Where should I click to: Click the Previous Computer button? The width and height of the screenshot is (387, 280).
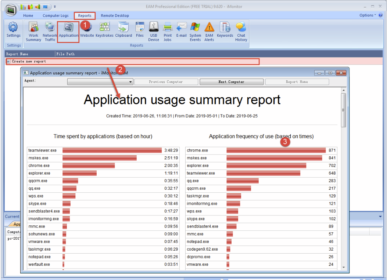(x=166, y=82)
